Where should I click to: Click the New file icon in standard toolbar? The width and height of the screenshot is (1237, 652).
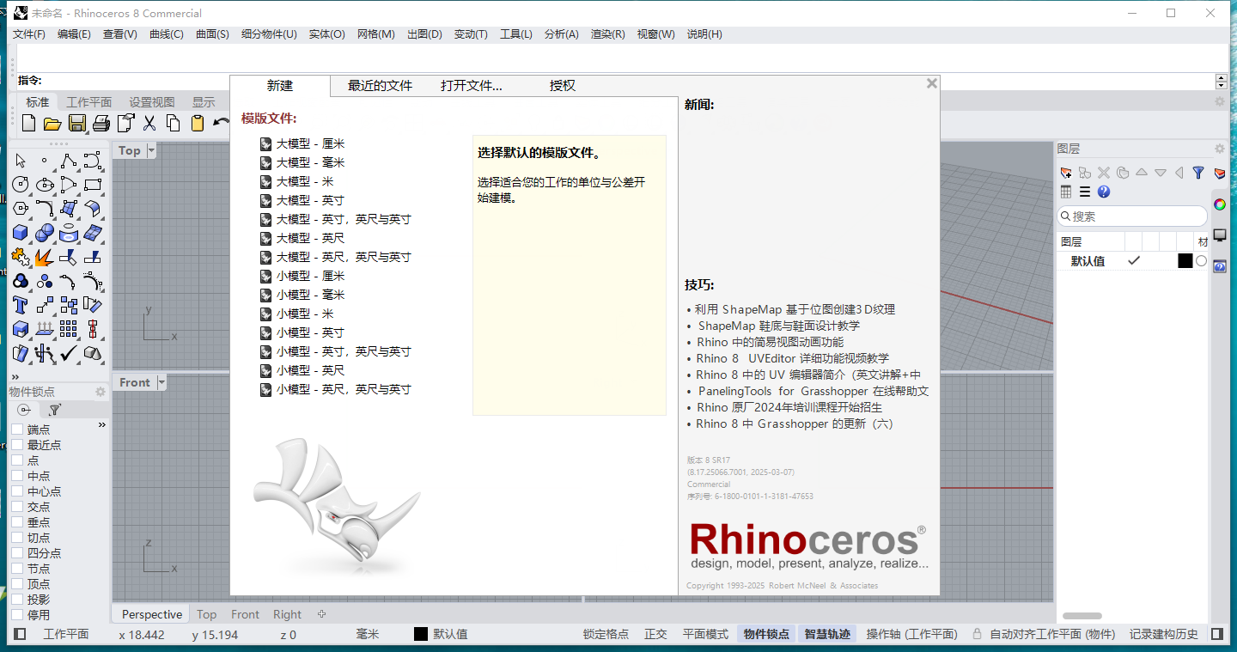(28, 123)
